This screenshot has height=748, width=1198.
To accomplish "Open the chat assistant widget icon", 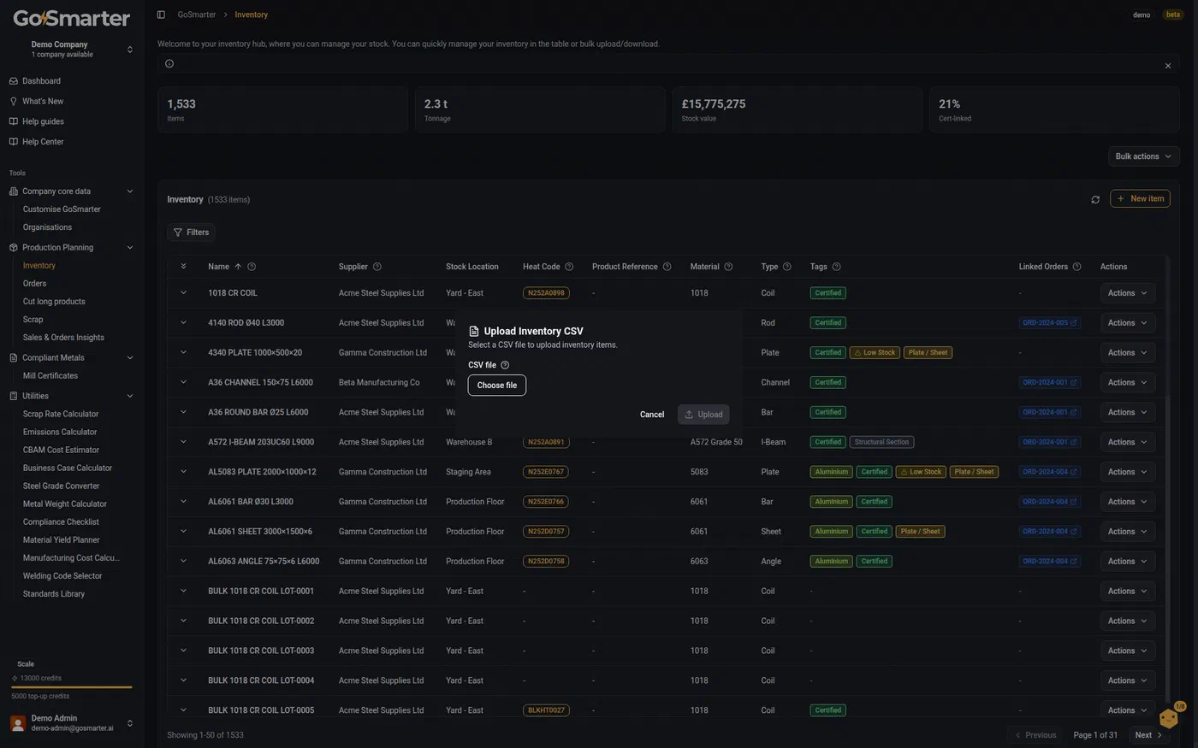I will click(x=1169, y=717).
